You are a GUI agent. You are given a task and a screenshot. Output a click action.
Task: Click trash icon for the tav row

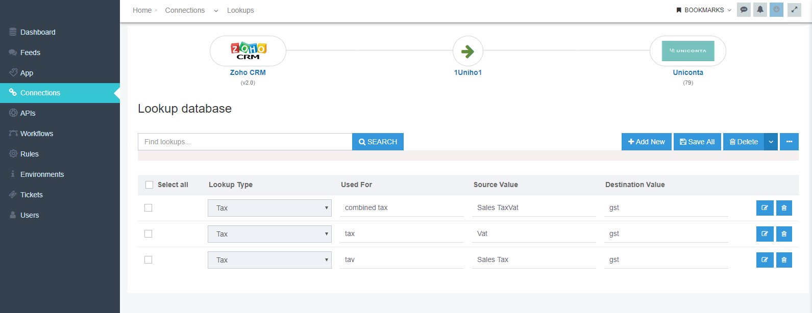tap(784, 260)
